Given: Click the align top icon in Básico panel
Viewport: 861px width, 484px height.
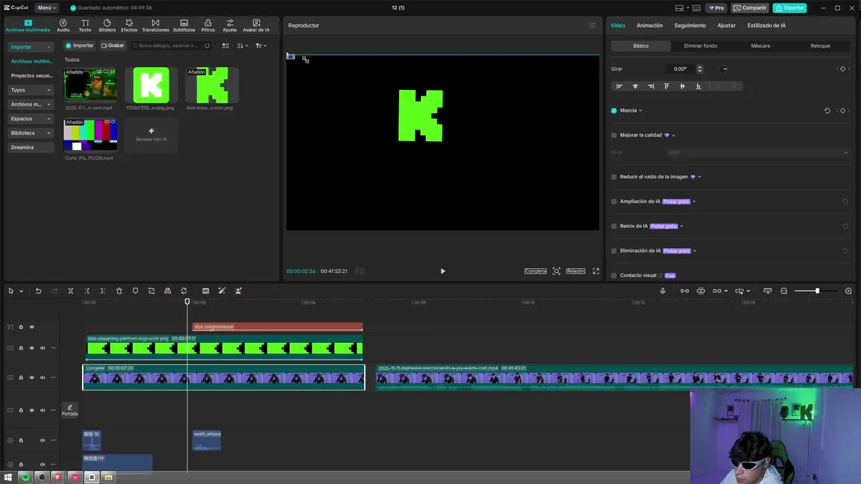Looking at the screenshot, I should click(667, 86).
